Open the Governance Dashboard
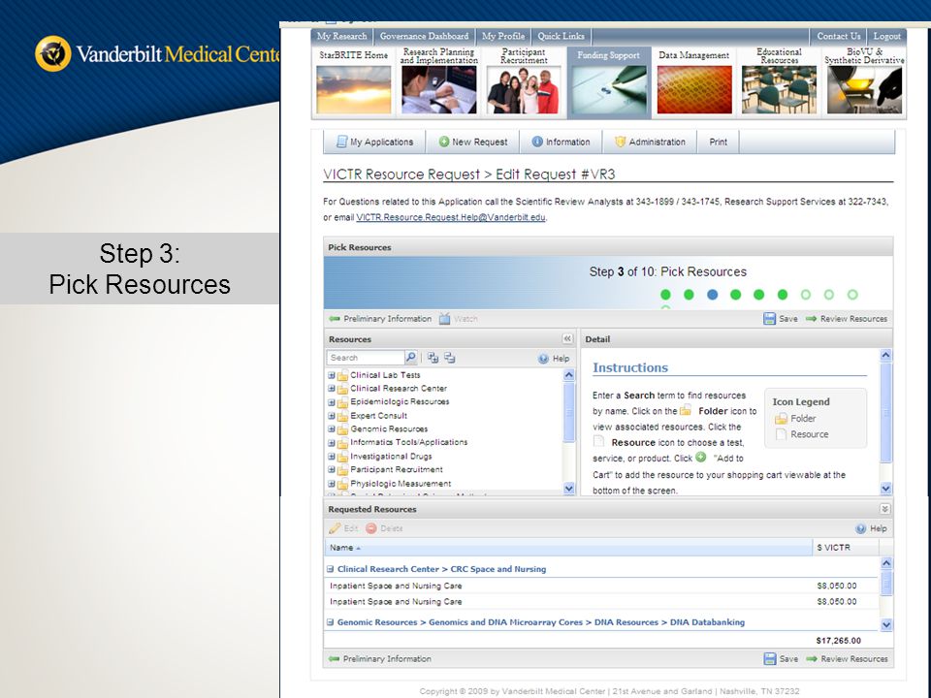This screenshot has height=698, width=931. coord(424,36)
